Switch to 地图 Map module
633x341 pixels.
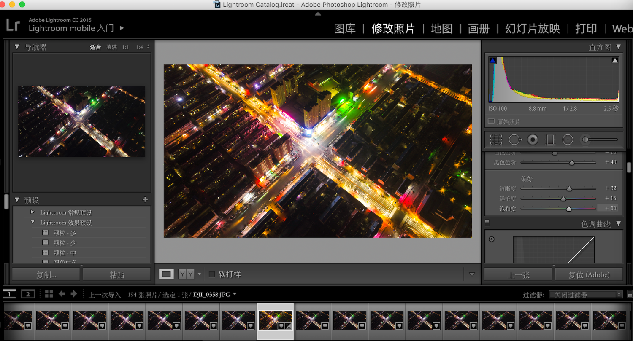(441, 29)
